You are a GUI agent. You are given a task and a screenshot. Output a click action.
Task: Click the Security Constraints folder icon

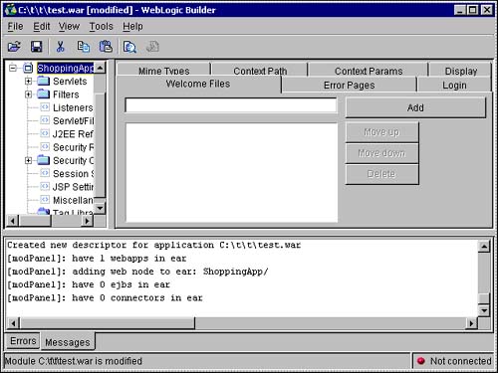point(43,160)
